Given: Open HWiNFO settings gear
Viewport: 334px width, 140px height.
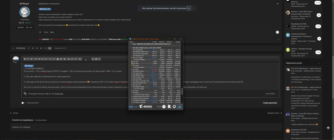Looking at the screenshot, I should (174, 107).
